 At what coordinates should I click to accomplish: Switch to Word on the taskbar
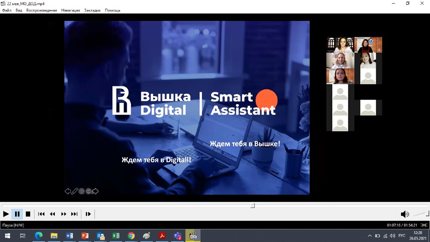pyautogui.click(x=69, y=236)
